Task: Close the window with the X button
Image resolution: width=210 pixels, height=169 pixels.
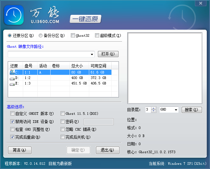Action: [201, 3]
